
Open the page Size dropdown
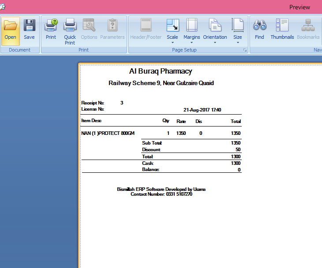point(238,42)
